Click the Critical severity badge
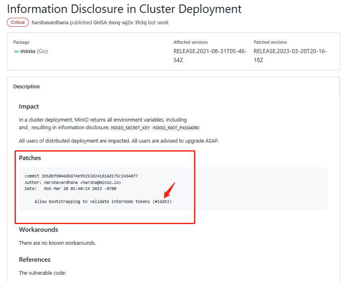Viewport: 341px width, 282px height. [18, 22]
